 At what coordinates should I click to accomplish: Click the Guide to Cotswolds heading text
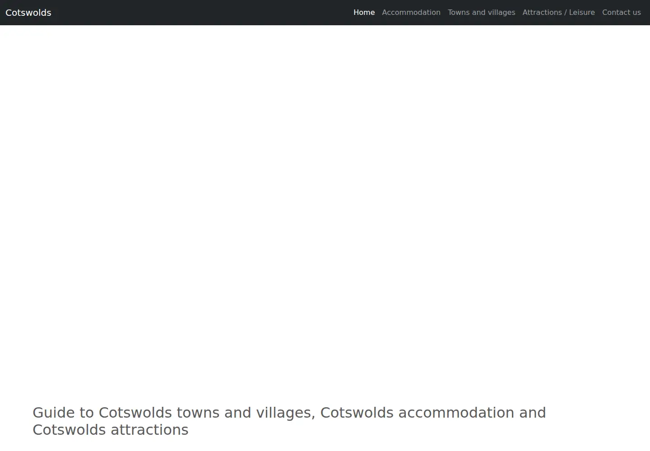click(289, 421)
